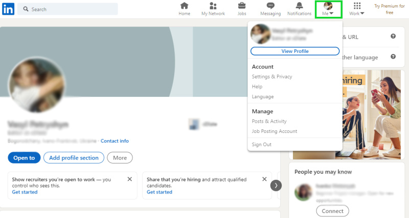Click Get started under open to work
409x218 pixels.
click(25, 192)
